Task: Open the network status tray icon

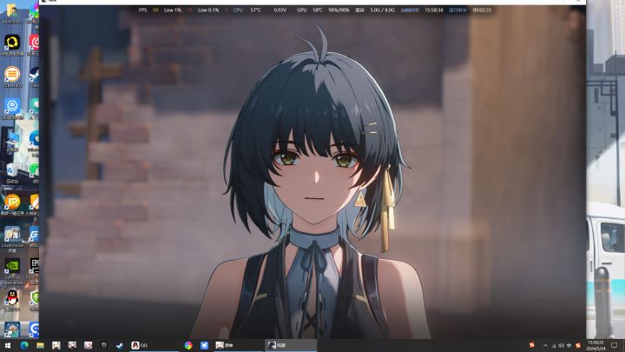Action: [x=554, y=346]
